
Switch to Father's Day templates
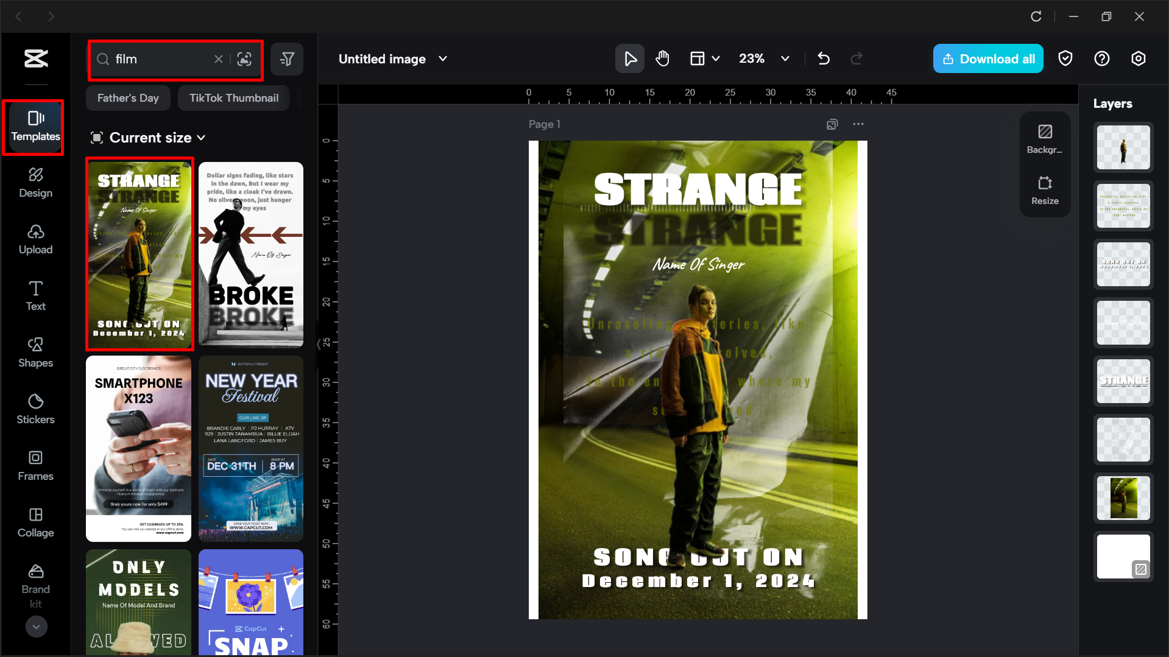128,97
